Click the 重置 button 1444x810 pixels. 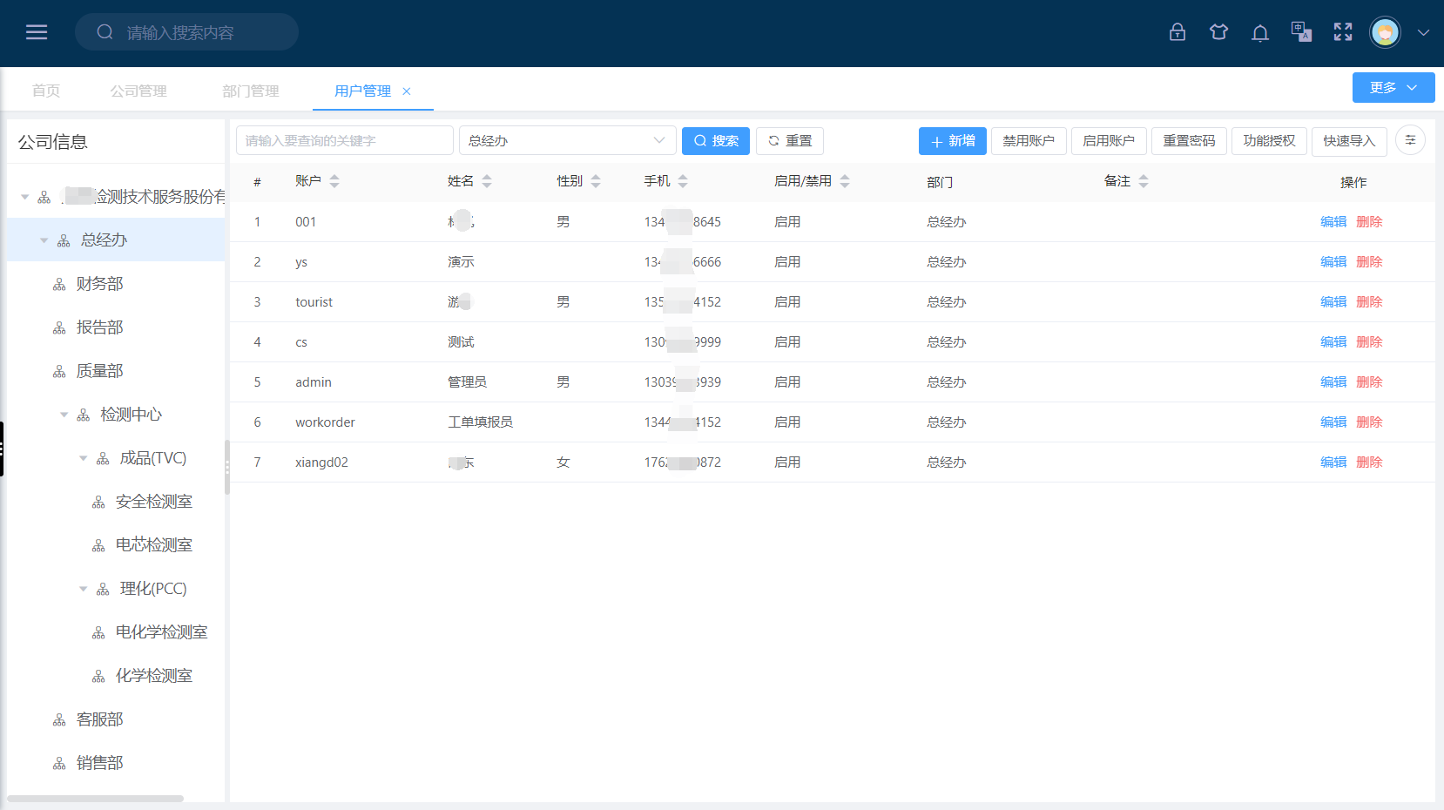coord(790,140)
